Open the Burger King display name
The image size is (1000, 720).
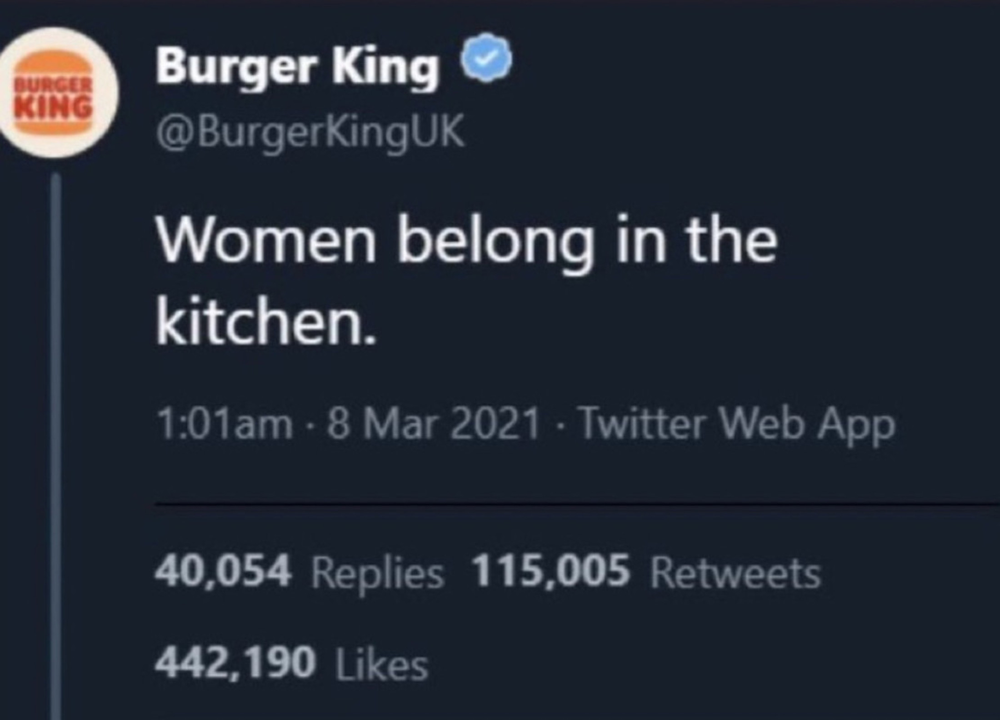[x=298, y=66]
